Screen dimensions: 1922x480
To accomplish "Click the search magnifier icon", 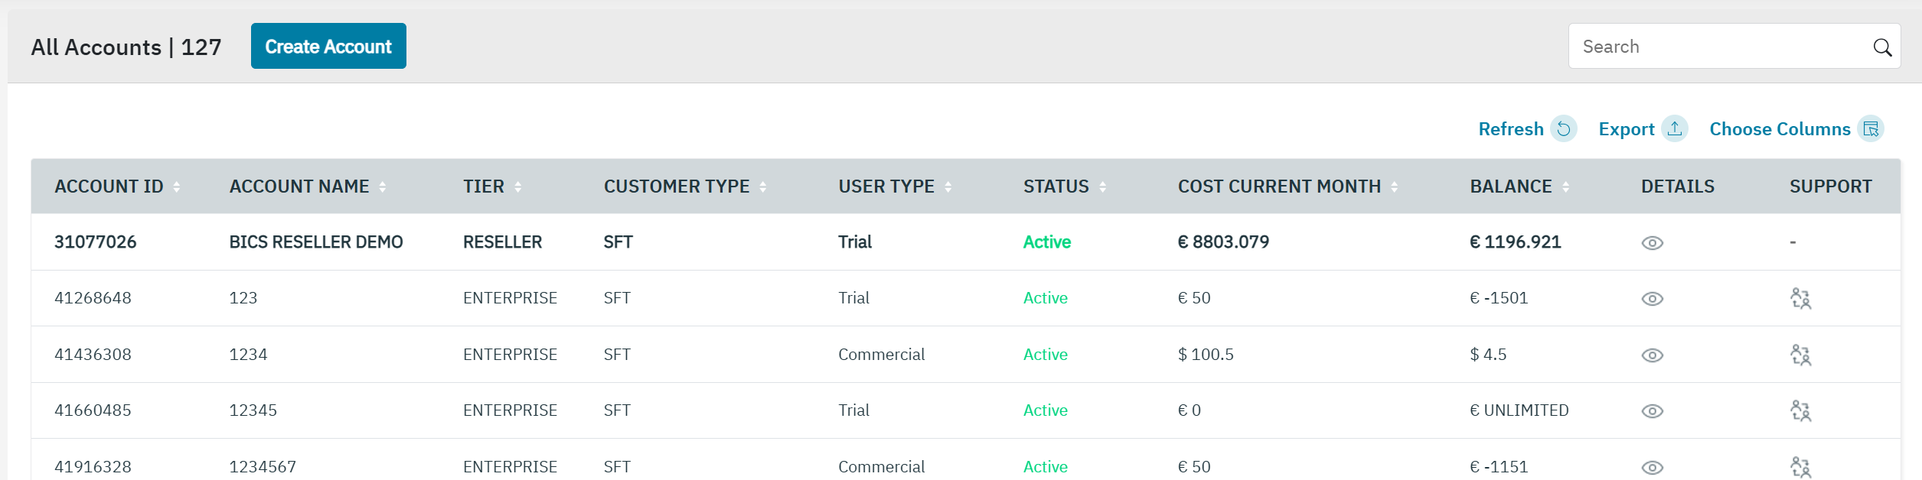I will tap(1882, 47).
